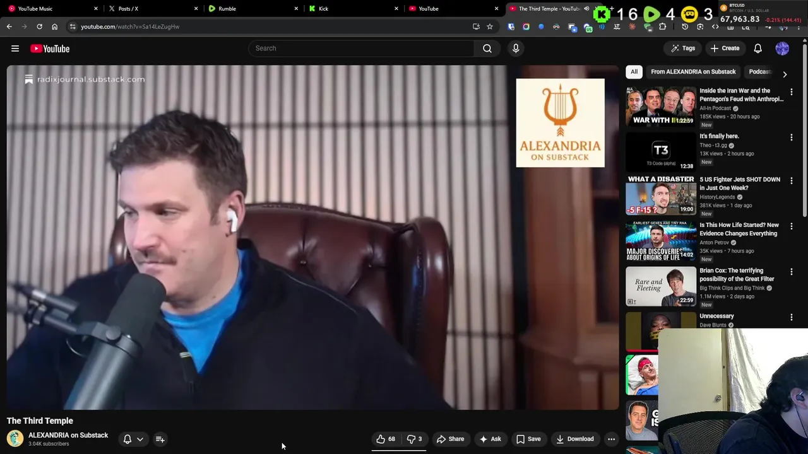Open It's finally here video title

click(719, 136)
